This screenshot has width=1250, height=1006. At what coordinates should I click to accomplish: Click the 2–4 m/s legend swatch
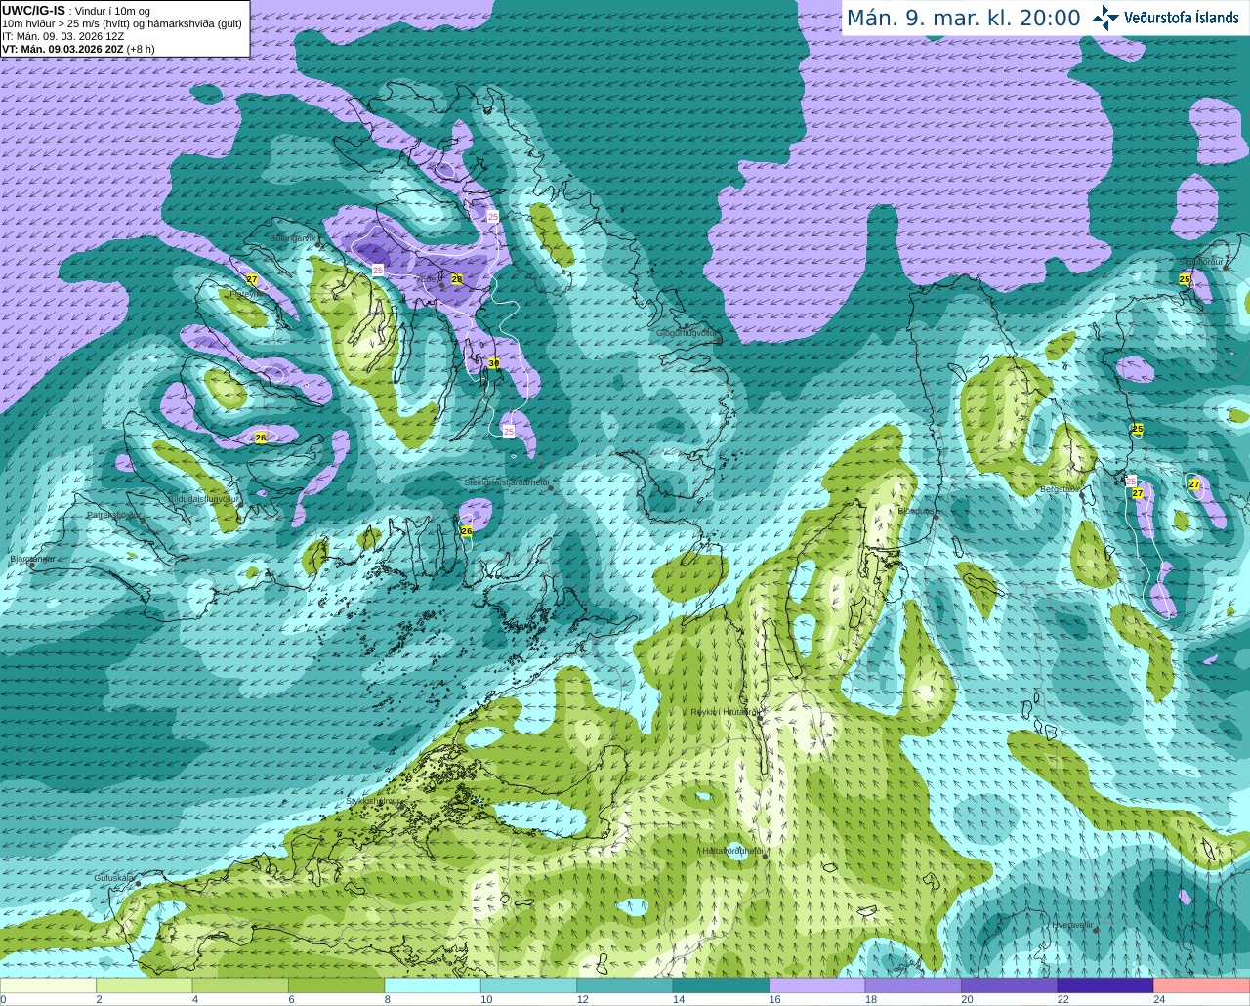tap(145, 985)
